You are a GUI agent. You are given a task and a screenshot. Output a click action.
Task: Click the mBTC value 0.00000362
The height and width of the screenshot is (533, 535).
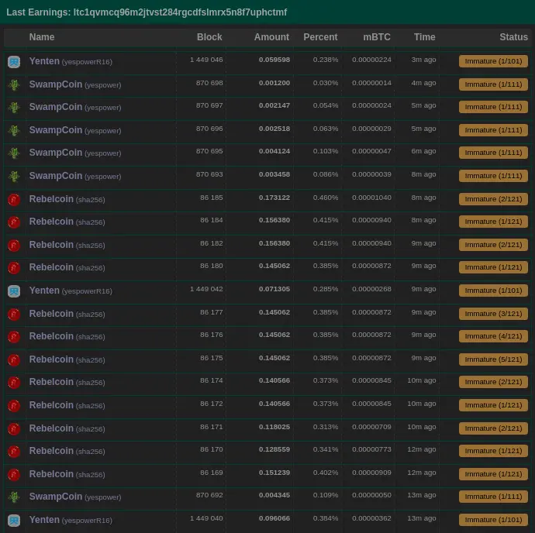[371, 518]
